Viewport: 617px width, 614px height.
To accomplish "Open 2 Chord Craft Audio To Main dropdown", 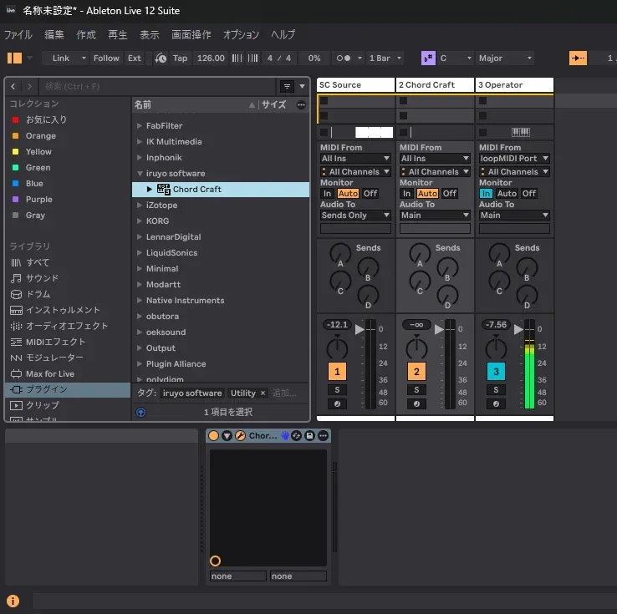I will pos(435,215).
